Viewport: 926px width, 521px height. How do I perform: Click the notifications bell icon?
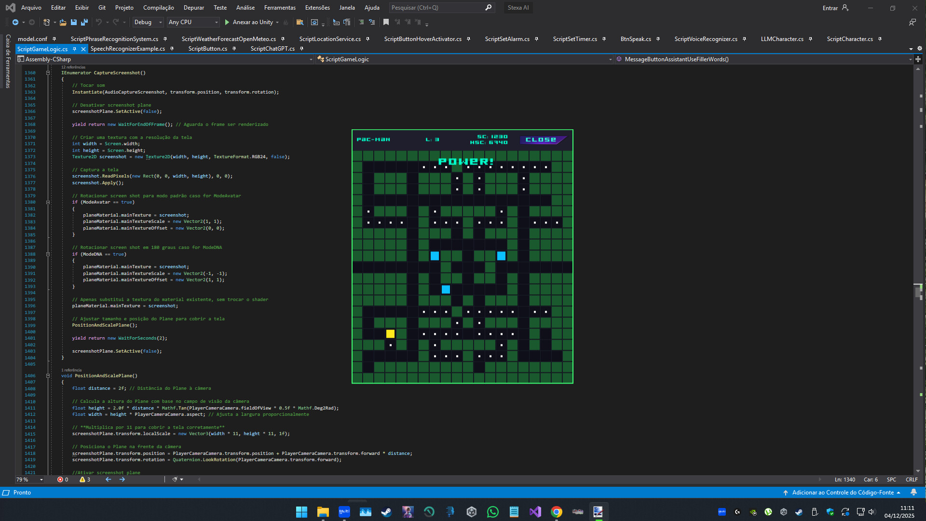(914, 493)
